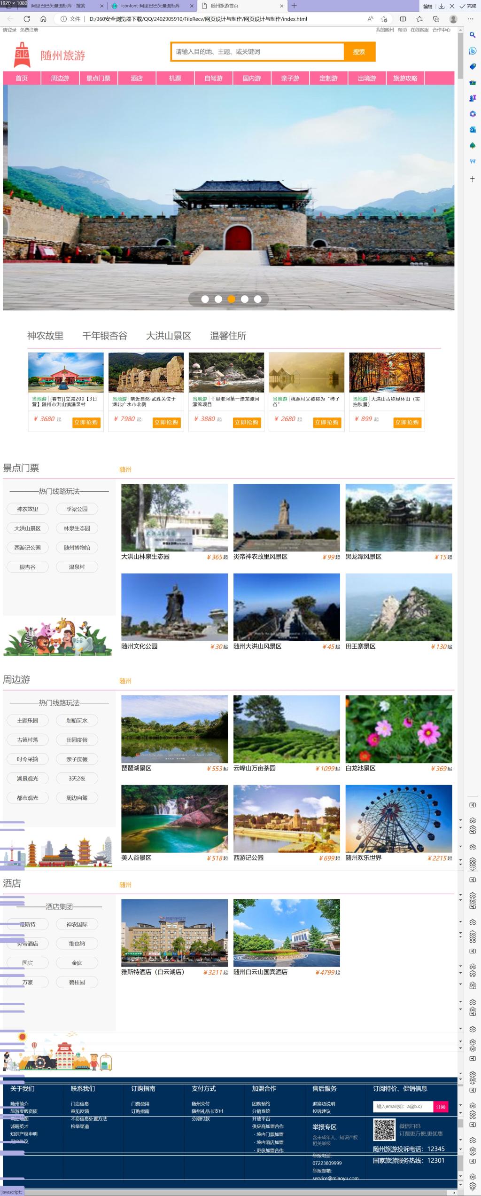Open the Microsoft 365 sidebar icon

point(472,114)
